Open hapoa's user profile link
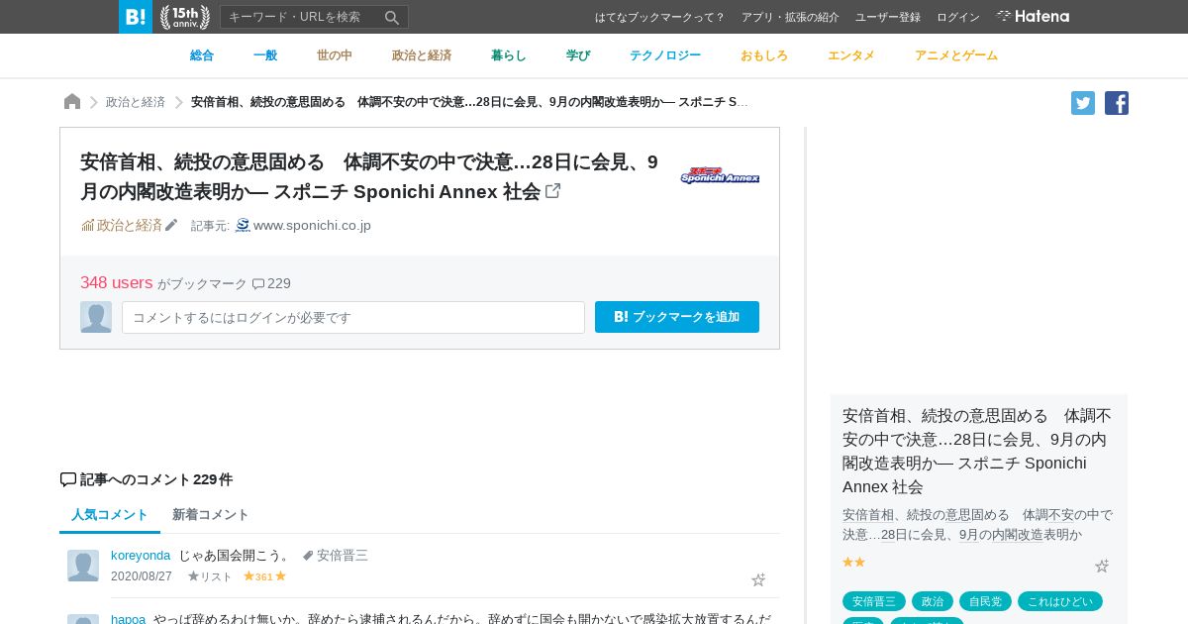1188x624 pixels. click(129, 619)
